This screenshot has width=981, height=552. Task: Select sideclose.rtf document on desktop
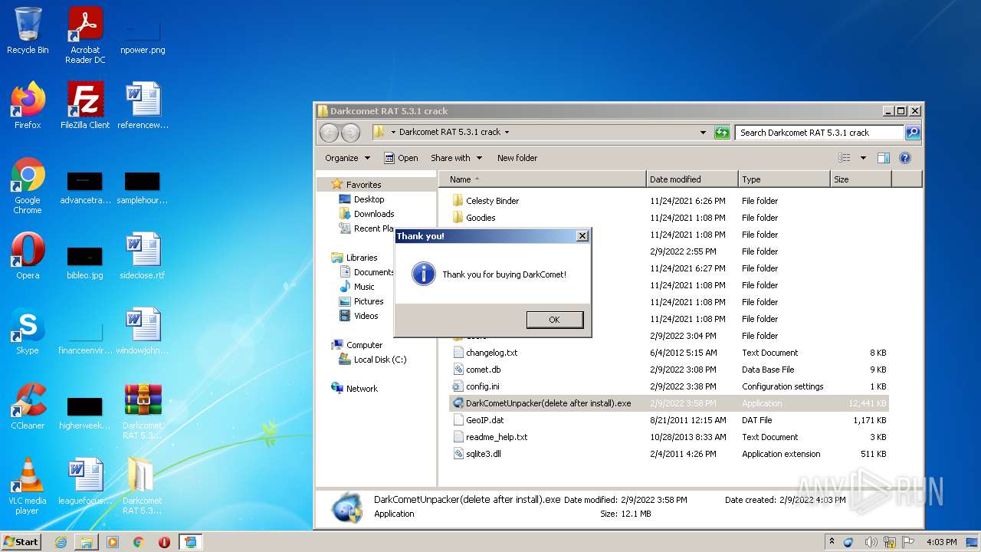[143, 256]
